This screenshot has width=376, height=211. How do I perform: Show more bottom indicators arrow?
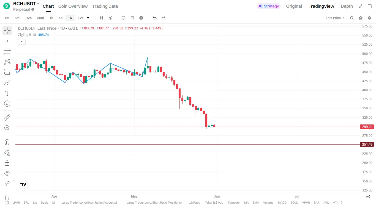(342, 202)
